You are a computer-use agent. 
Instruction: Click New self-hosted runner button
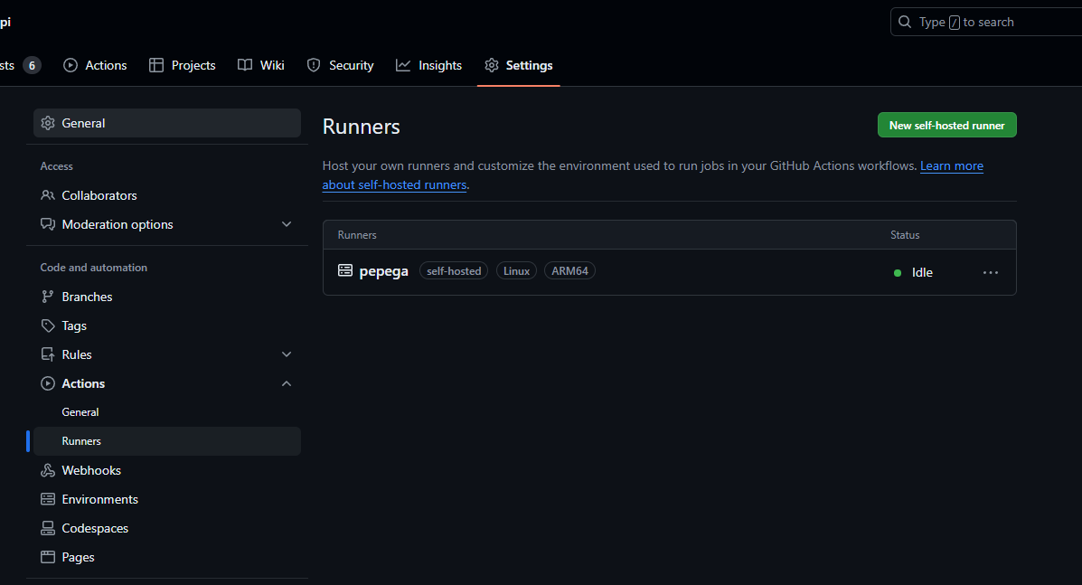click(946, 125)
